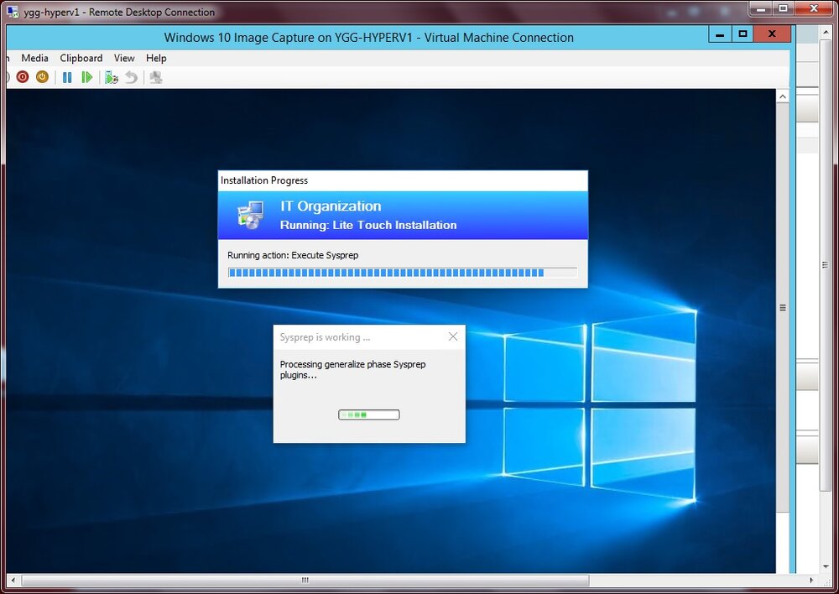Viewport: 839px width, 594px height.
Task: Click the Enhanced Session toolbar icon
Action: (x=156, y=77)
